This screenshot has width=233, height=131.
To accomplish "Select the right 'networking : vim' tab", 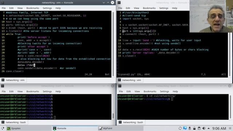I will pos(130,80).
